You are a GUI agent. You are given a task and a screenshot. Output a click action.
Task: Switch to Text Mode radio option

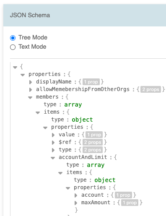[13, 47]
